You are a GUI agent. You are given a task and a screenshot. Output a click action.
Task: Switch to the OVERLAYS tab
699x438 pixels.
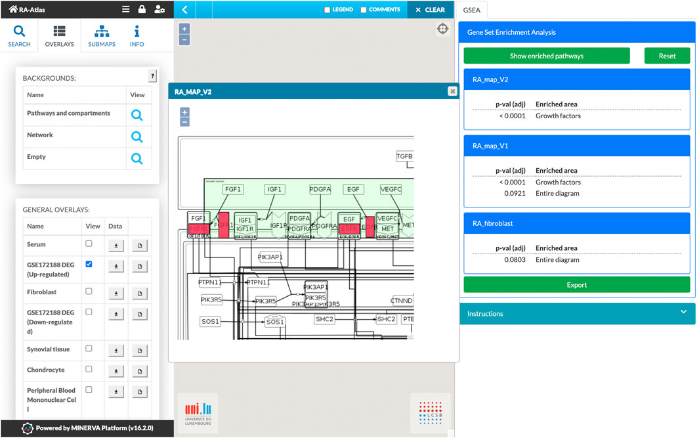(x=59, y=36)
